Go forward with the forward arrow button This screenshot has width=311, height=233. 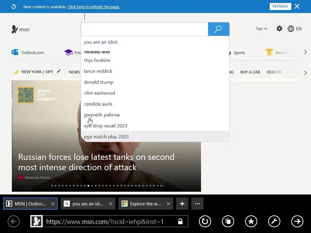click(x=297, y=221)
